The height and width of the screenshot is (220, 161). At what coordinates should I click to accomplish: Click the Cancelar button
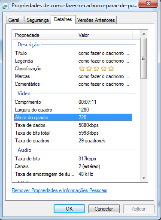(104, 209)
